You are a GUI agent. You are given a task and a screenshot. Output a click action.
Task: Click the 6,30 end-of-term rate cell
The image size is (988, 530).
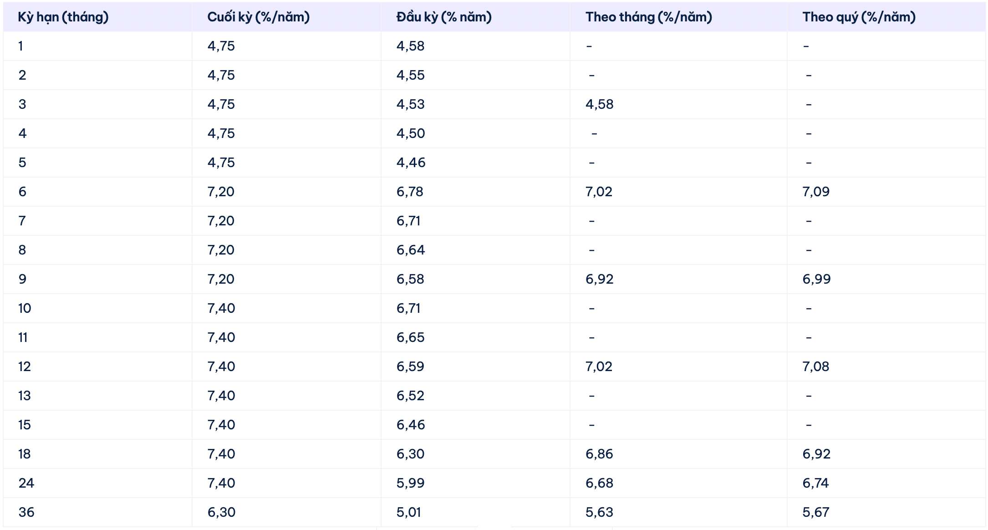221,512
